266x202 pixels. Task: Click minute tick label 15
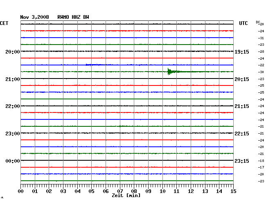point(233,191)
